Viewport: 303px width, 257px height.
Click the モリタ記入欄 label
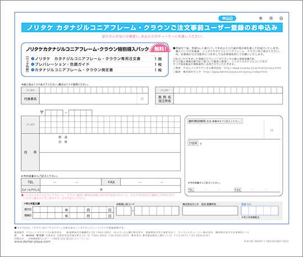click(32, 204)
